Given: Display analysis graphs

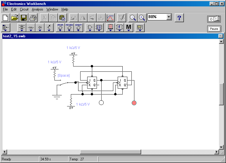Looking at the screenshot, I should 110,18.
